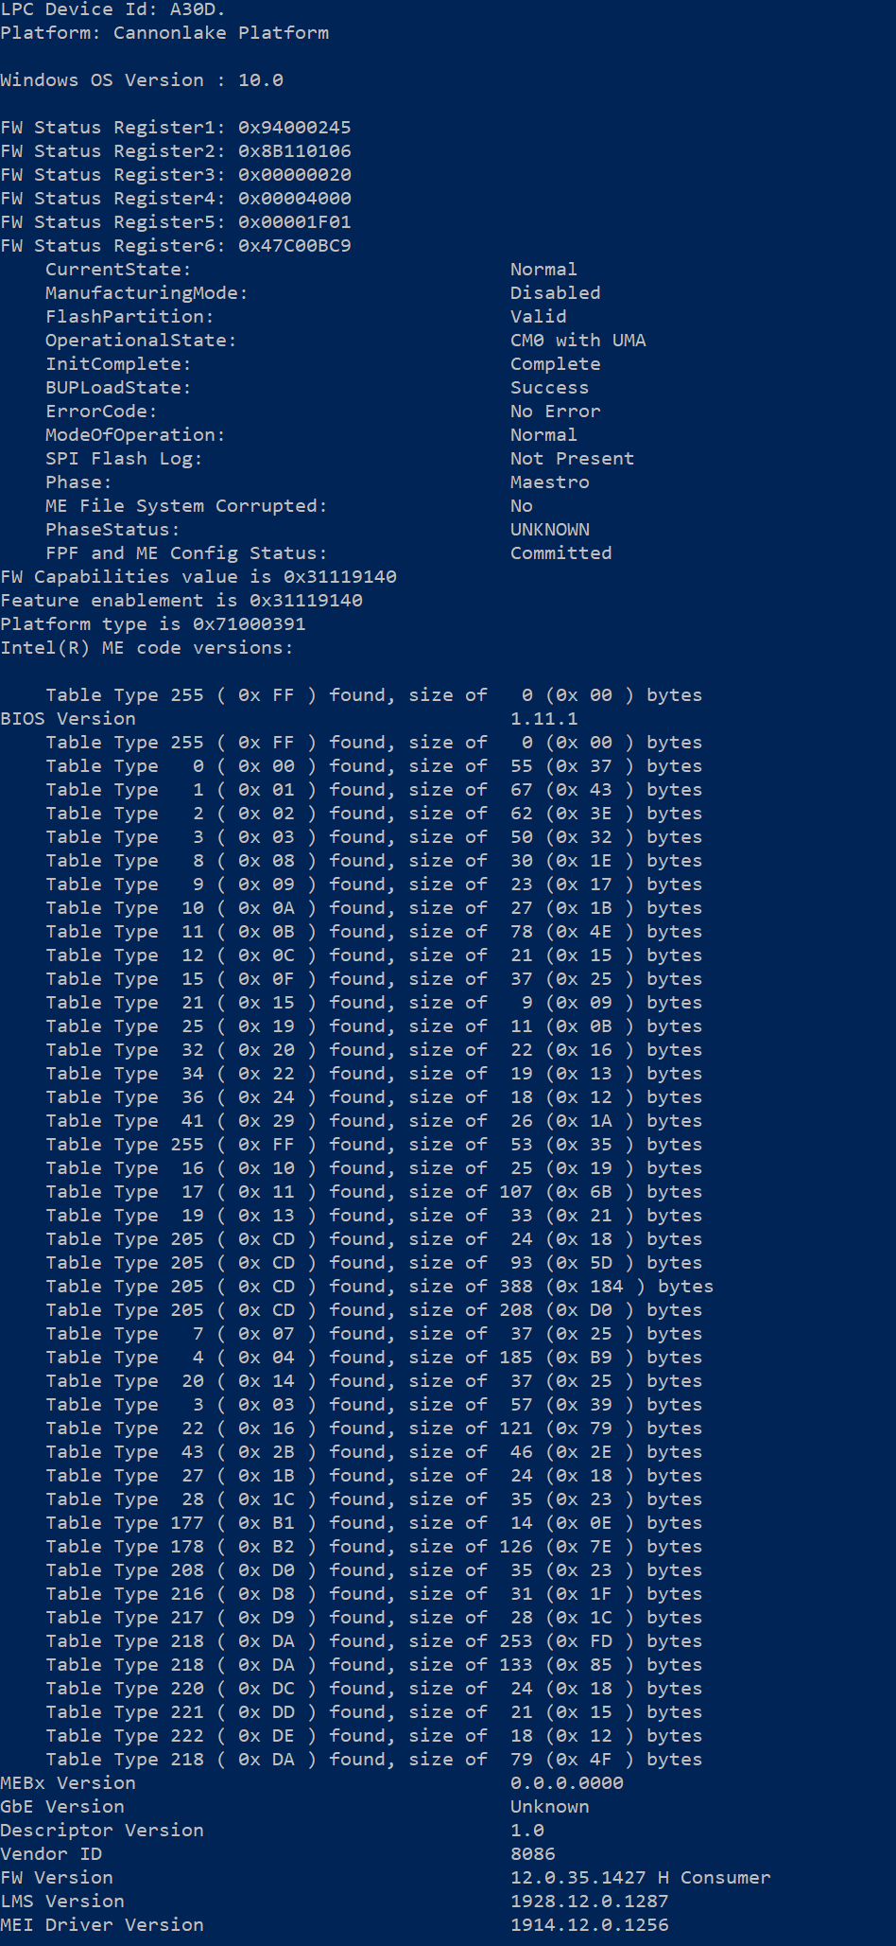Click the LPC Device Id A30D text
Viewport: 896px width, 1946px height.
(113, 9)
